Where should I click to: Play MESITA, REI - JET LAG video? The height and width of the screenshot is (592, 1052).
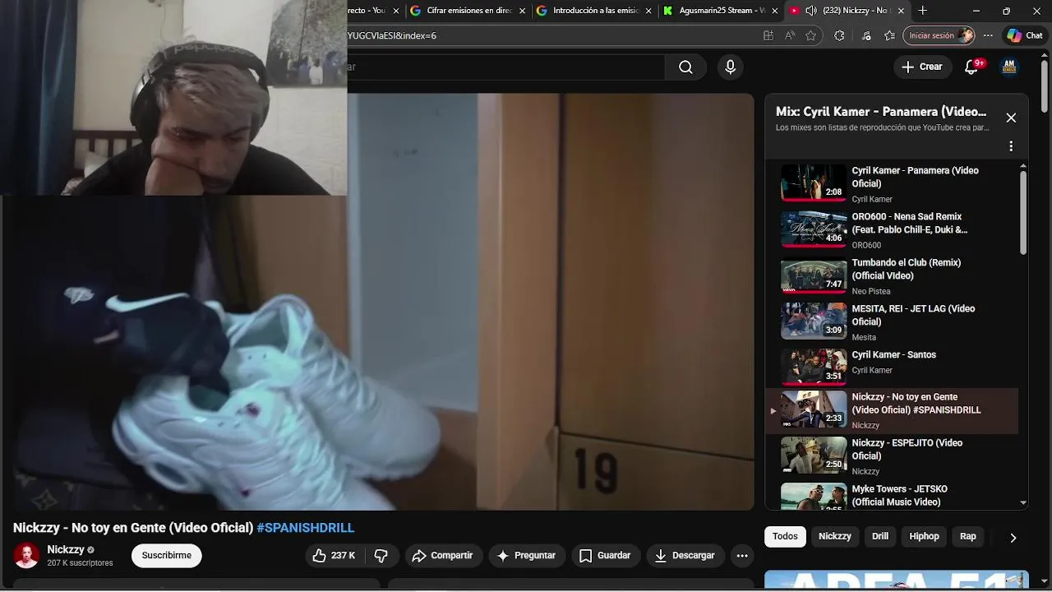(892, 321)
